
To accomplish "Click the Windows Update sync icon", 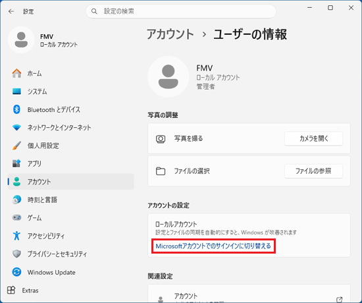I will point(16,272).
